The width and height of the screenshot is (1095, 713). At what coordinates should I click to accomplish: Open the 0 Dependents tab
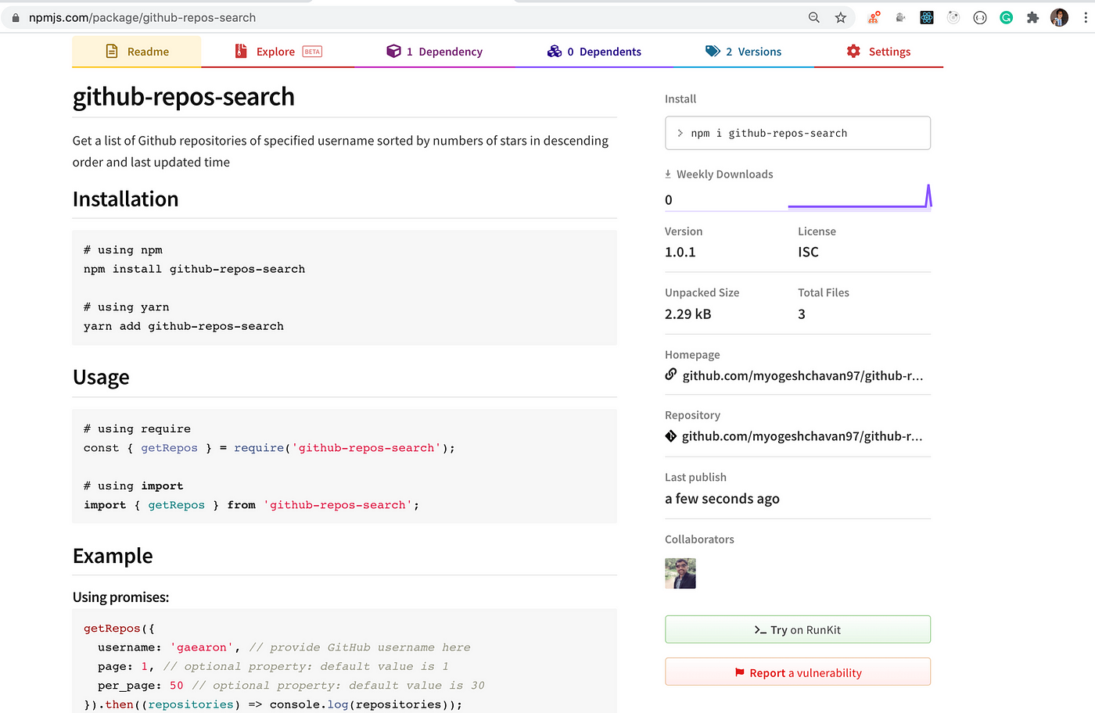tap(594, 52)
